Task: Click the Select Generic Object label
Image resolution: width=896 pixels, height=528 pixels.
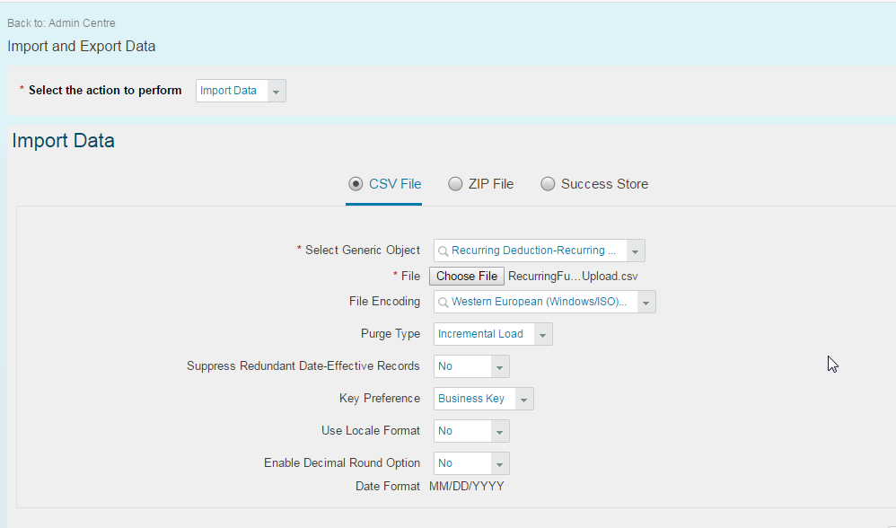Action: pos(363,250)
